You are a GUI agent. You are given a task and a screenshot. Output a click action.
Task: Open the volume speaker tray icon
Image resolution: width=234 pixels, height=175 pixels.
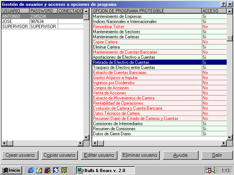click(214, 170)
